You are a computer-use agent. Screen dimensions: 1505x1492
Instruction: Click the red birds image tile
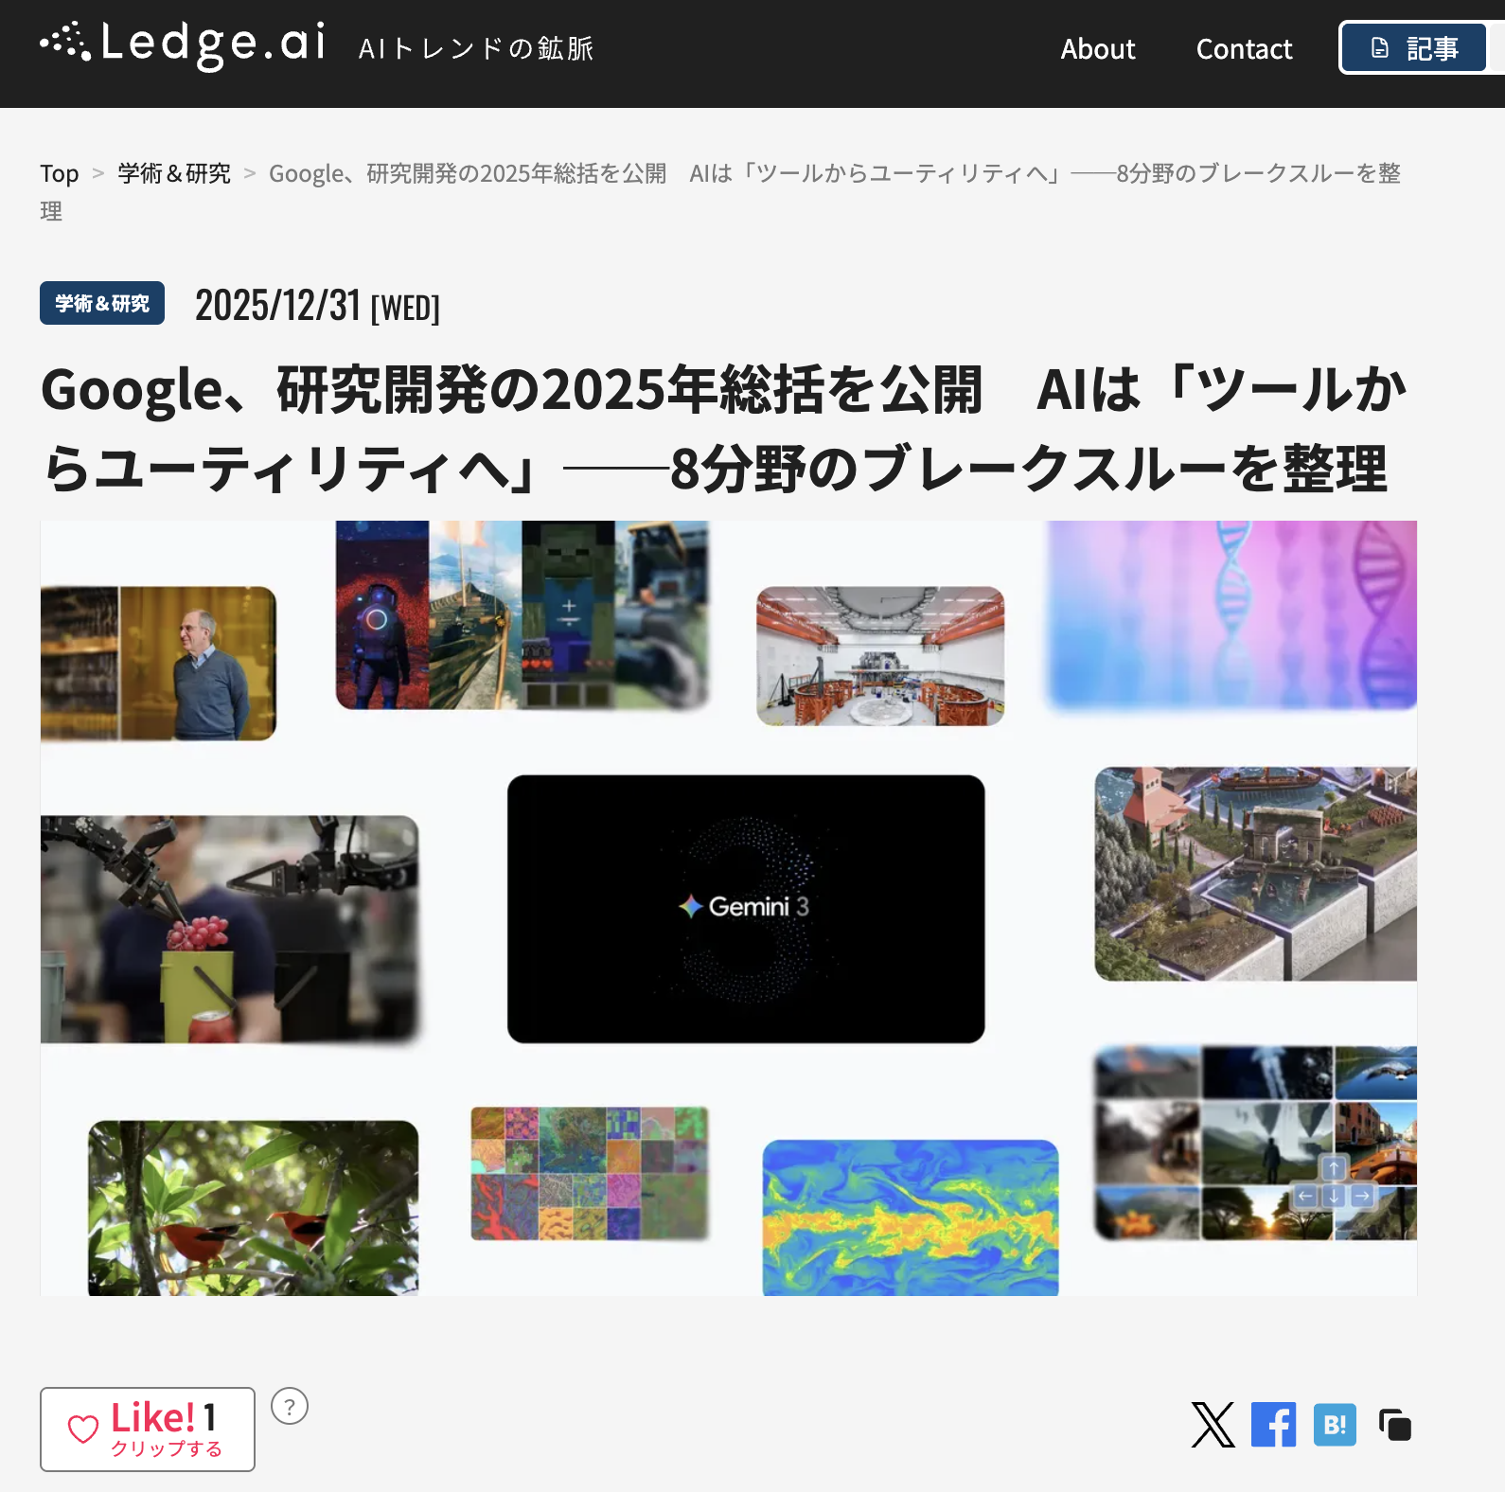click(253, 1207)
